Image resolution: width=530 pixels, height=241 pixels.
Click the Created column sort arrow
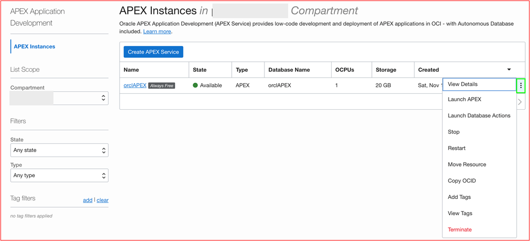pos(509,70)
